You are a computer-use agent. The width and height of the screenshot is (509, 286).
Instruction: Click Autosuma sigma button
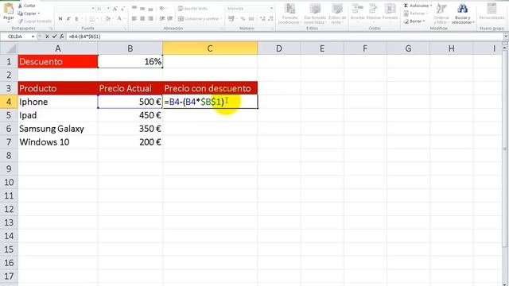click(418, 6)
